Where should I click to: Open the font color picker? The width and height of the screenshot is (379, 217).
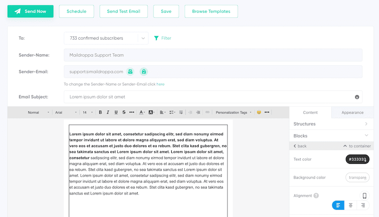click(142, 112)
